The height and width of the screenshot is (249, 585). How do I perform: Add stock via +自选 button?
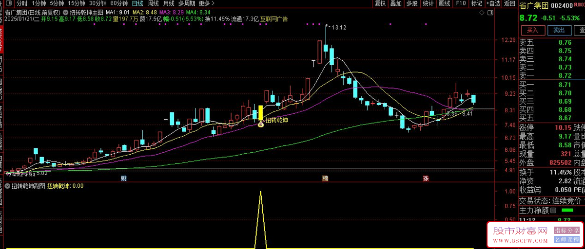click(493, 3)
